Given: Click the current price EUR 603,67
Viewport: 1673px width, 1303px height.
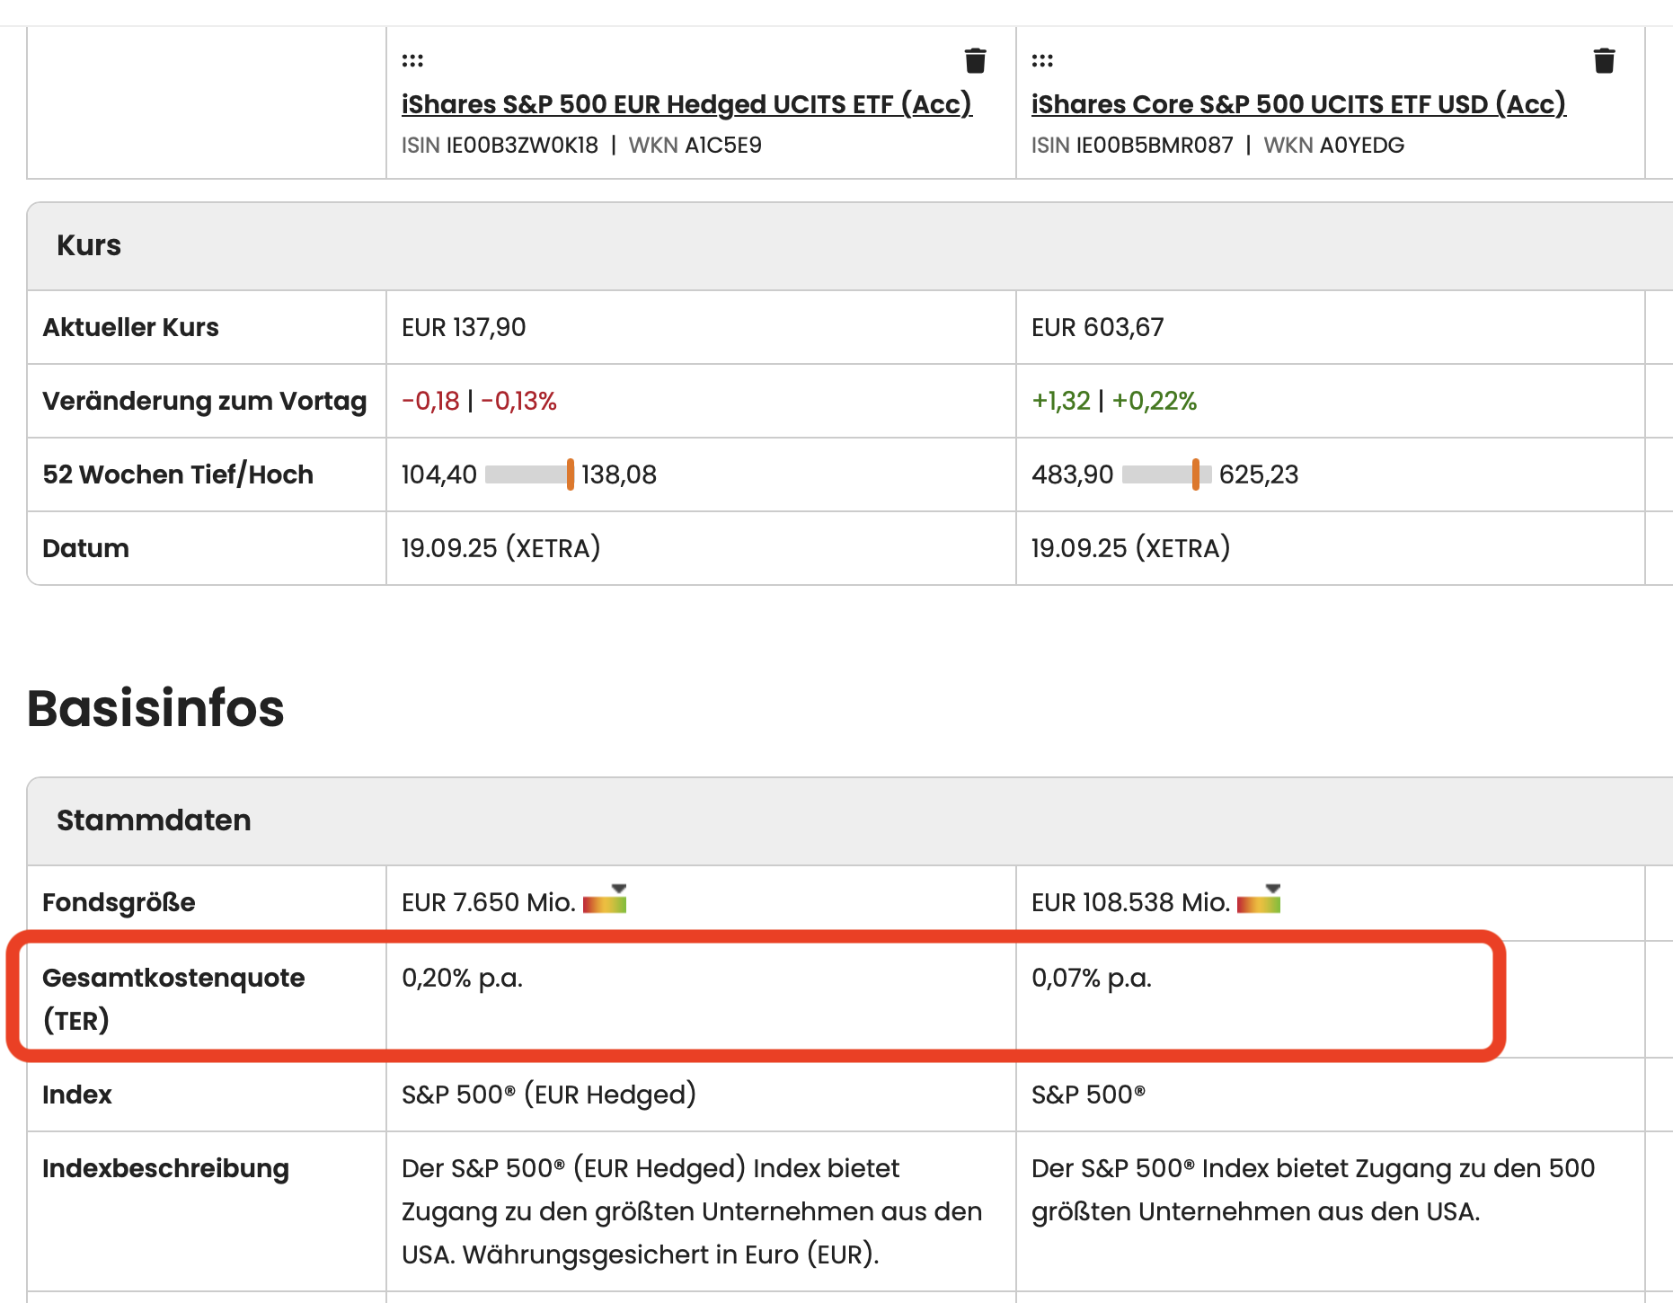Looking at the screenshot, I should (x=1097, y=327).
